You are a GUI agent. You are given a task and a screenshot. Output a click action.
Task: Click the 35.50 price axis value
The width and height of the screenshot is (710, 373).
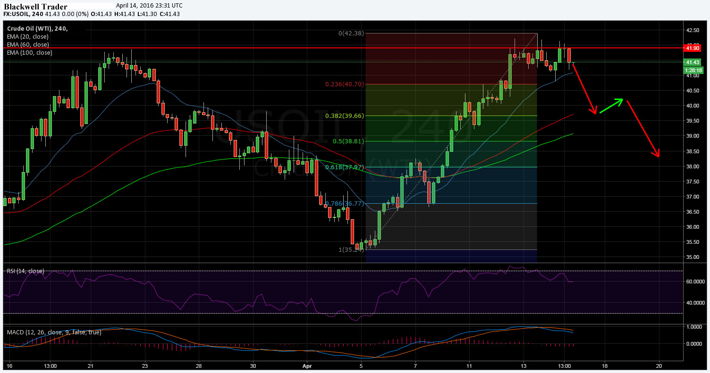coord(693,242)
